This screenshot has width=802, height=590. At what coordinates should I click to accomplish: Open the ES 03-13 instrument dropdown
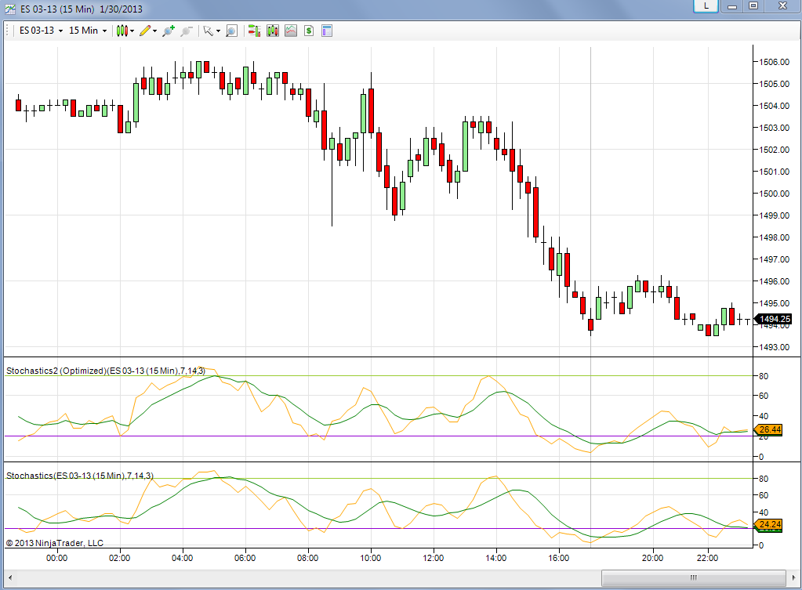41,31
